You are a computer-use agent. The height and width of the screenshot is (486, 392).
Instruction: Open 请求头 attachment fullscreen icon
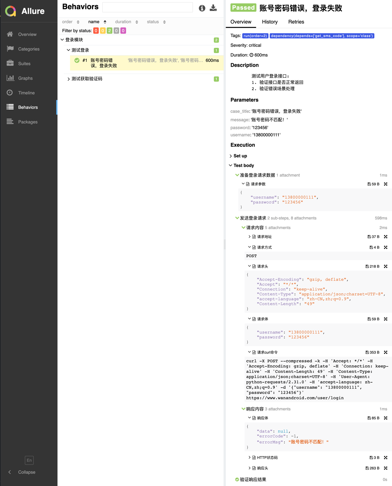click(x=386, y=266)
